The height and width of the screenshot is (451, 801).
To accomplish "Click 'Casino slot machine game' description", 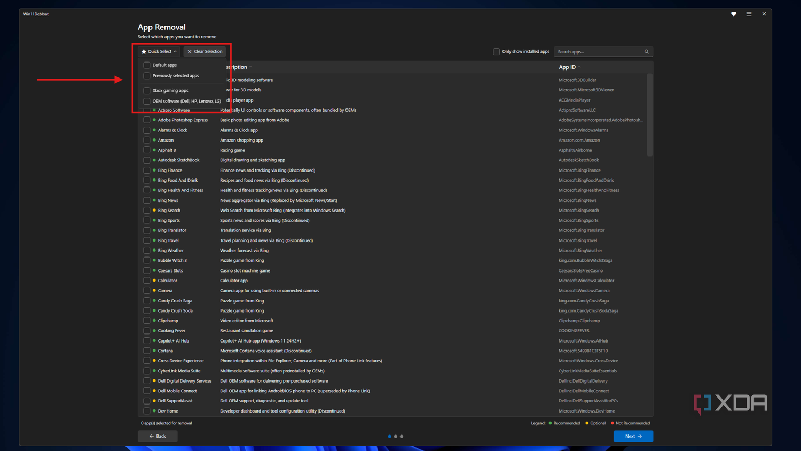I will pyautogui.click(x=245, y=271).
